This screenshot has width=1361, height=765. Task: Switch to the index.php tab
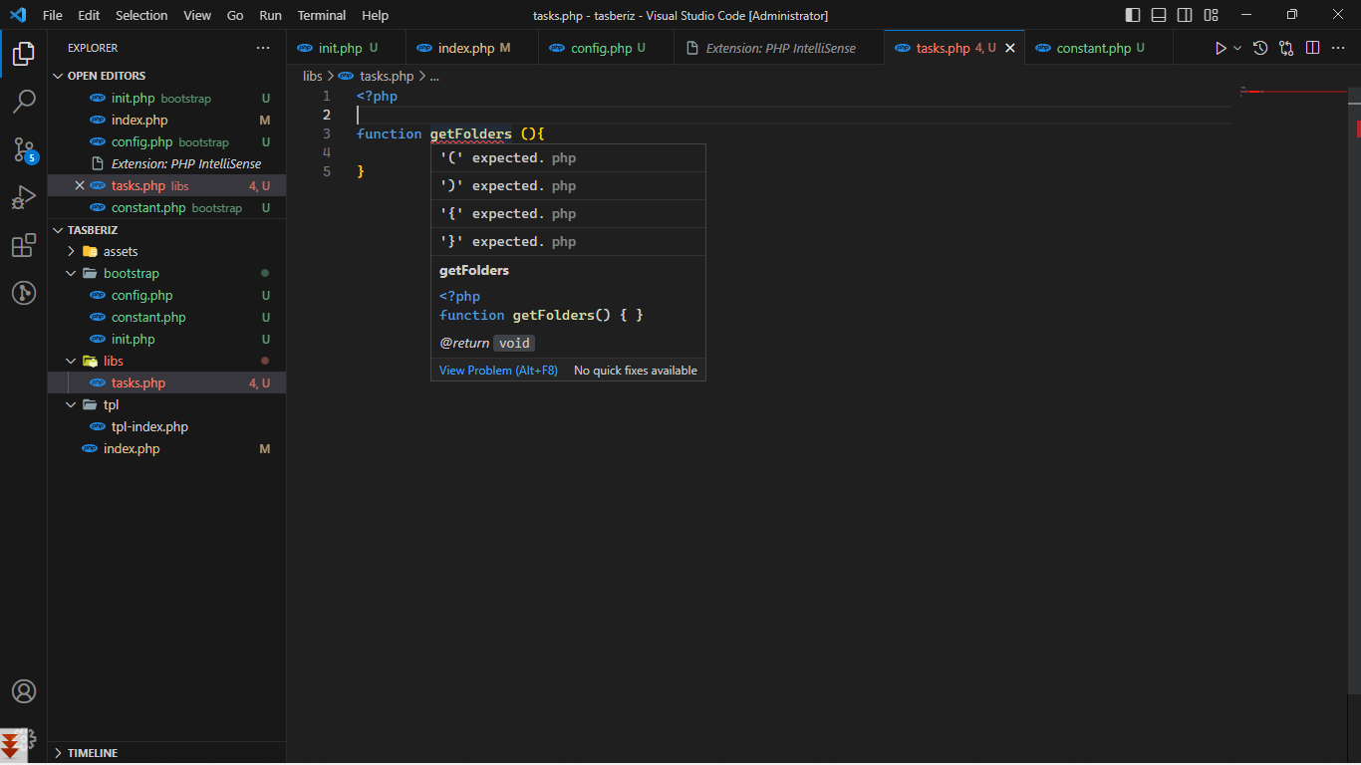[472, 48]
